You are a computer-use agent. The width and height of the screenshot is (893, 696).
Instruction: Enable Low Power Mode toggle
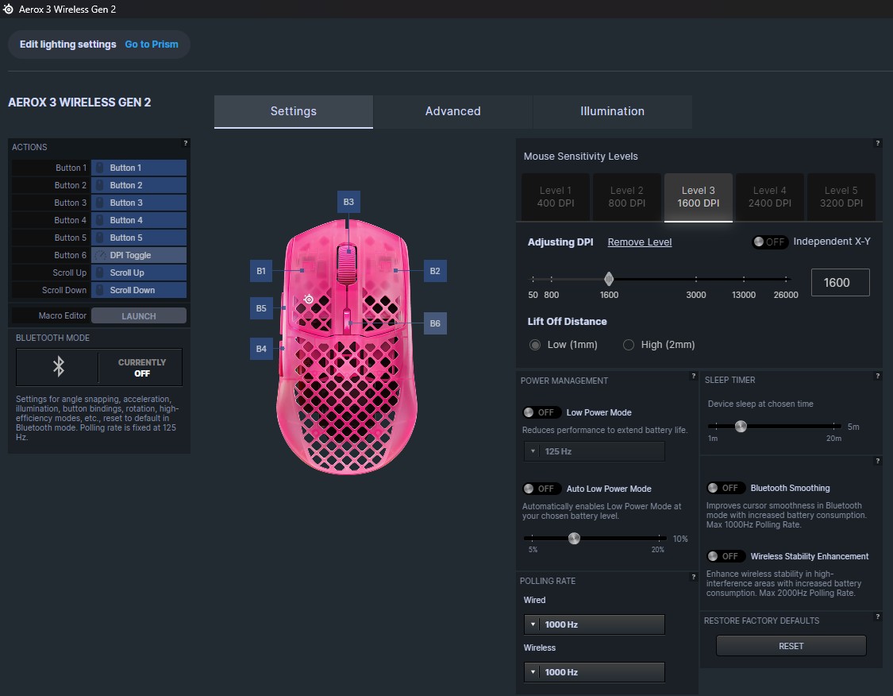click(x=540, y=412)
